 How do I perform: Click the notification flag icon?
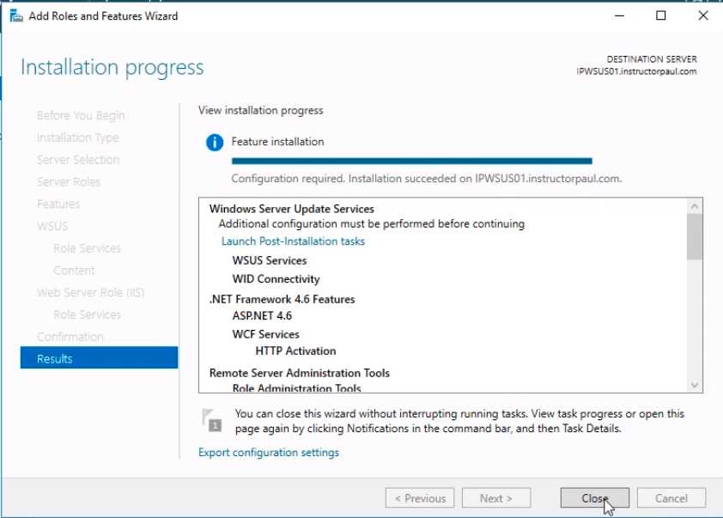(x=212, y=420)
